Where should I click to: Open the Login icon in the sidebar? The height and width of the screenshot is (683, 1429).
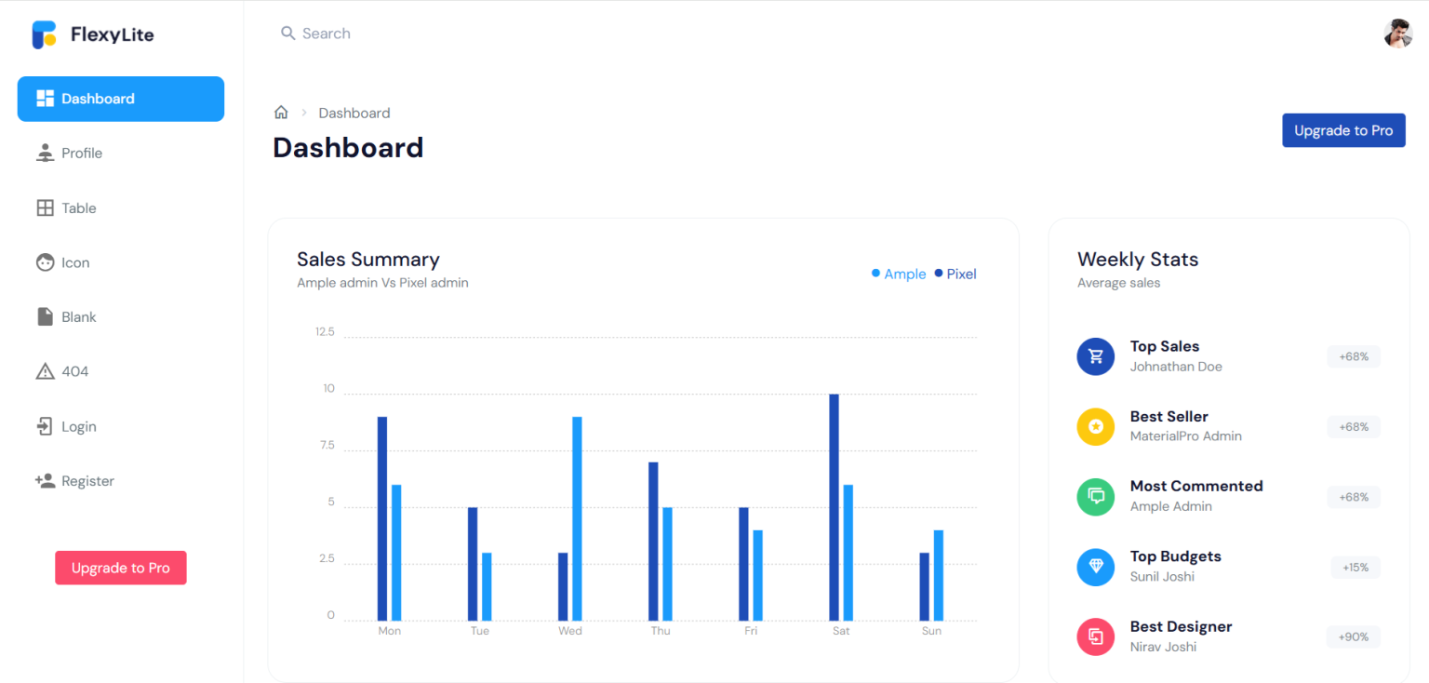tap(44, 425)
